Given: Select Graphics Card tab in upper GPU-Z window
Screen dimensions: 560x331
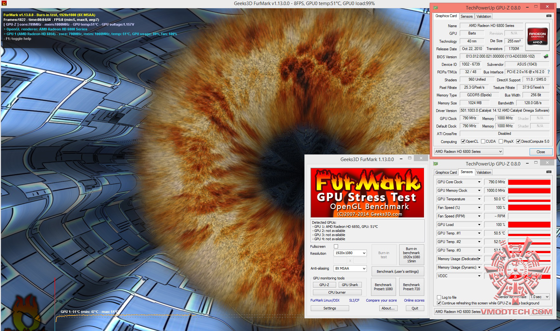Looking at the screenshot, I should point(446,16).
